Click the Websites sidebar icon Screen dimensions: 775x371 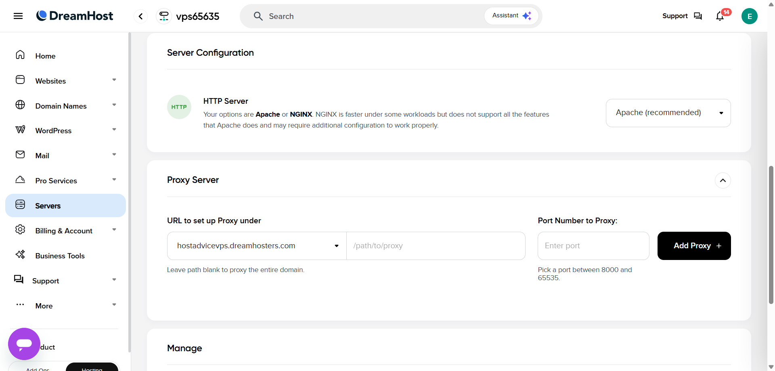click(x=20, y=80)
